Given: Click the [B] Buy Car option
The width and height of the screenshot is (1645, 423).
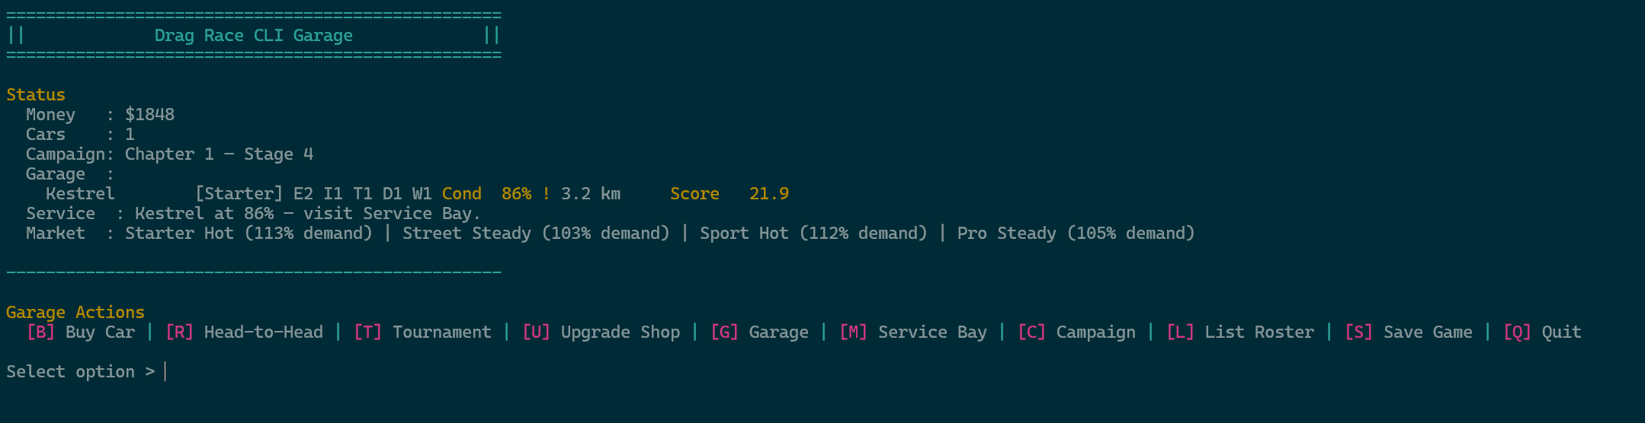Looking at the screenshot, I should [81, 332].
